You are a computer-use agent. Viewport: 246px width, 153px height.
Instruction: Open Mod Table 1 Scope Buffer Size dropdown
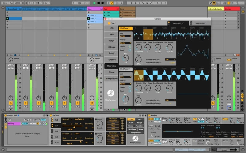[170, 59]
